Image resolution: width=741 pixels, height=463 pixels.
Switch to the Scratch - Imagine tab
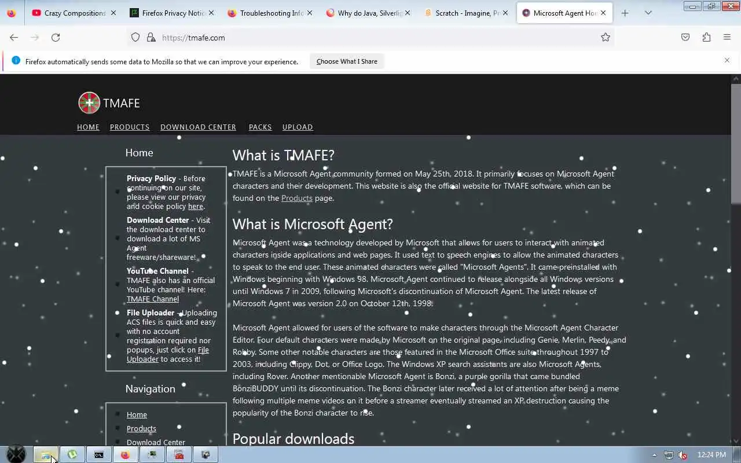465,13
